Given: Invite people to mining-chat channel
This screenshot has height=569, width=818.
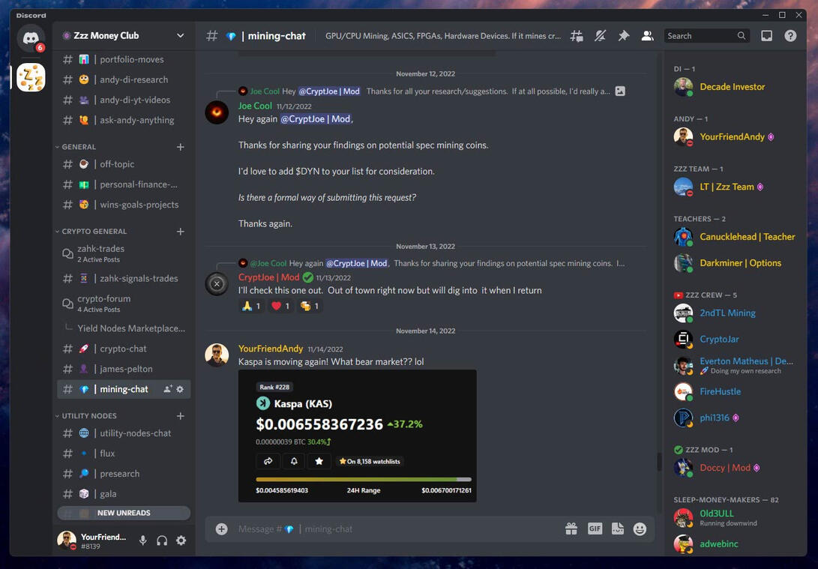Looking at the screenshot, I should (167, 389).
